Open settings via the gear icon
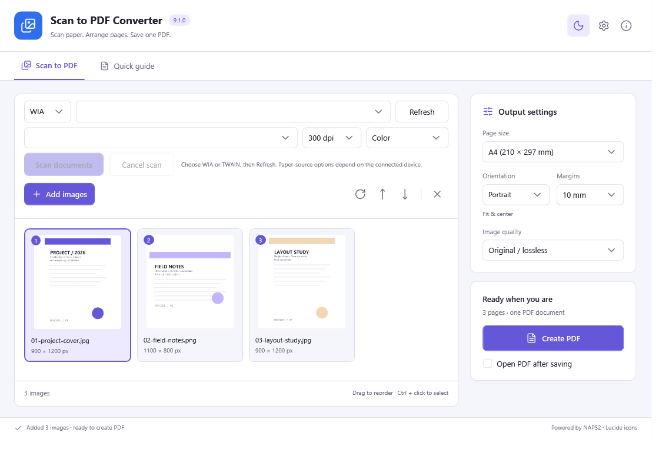 [x=604, y=26]
